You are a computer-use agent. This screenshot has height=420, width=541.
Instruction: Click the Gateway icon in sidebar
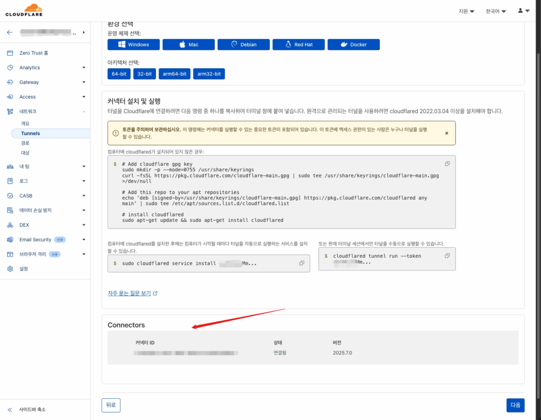pos(10,82)
